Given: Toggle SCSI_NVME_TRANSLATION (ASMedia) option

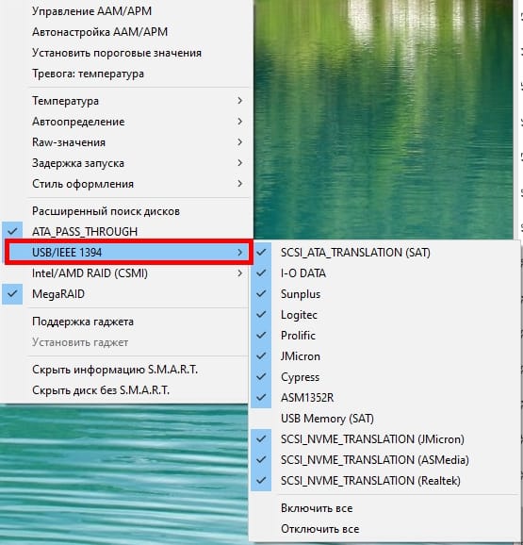Looking at the screenshot, I should pyautogui.click(x=384, y=460).
